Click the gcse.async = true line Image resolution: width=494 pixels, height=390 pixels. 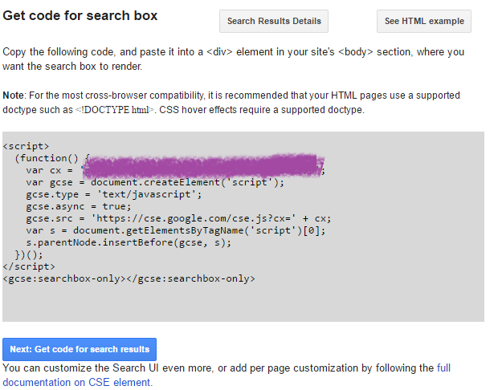click(79, 206)
